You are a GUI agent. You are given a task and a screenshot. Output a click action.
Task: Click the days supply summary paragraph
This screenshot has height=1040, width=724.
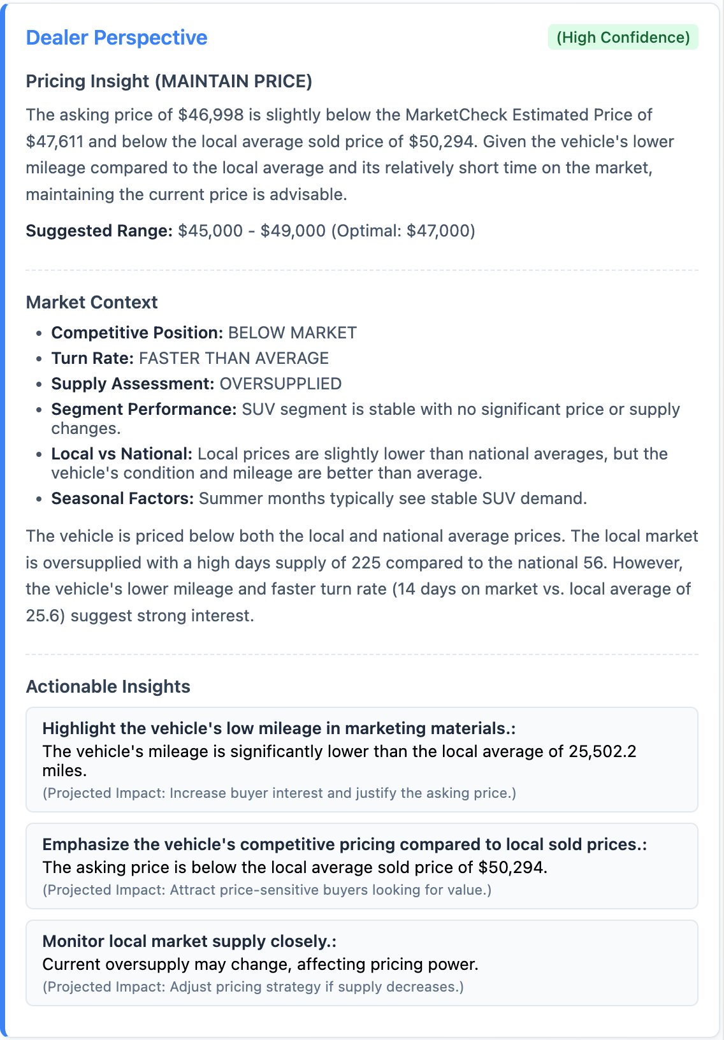pos(361,575)
